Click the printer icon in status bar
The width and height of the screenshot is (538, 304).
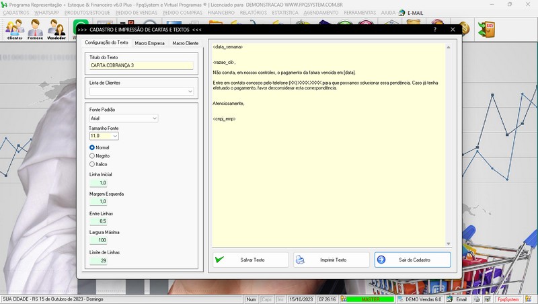click(x=477, y=299)
